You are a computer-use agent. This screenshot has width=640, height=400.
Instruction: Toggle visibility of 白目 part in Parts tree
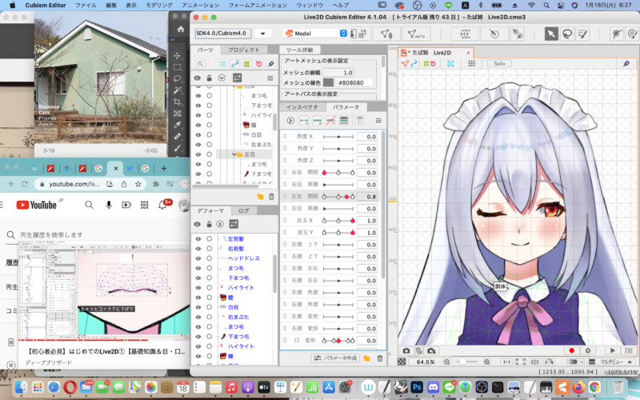pyautogui.click(x=198, y=134)
